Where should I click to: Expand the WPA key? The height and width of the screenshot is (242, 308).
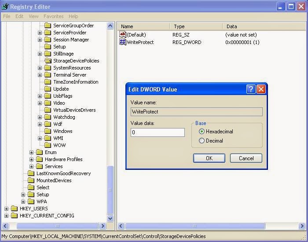pyautogui.click(x=23, y=202)
